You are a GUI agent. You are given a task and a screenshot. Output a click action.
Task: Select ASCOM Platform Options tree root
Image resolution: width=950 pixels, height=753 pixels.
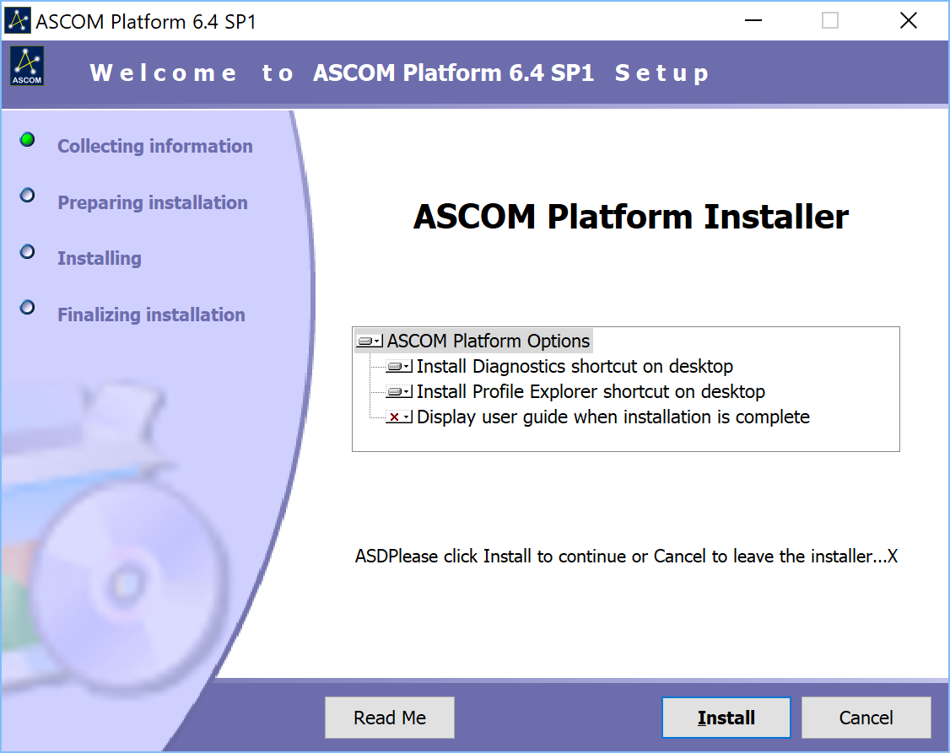pos(488,341)
